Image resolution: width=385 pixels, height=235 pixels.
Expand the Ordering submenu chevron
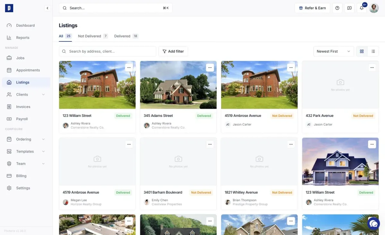(43, 139)
